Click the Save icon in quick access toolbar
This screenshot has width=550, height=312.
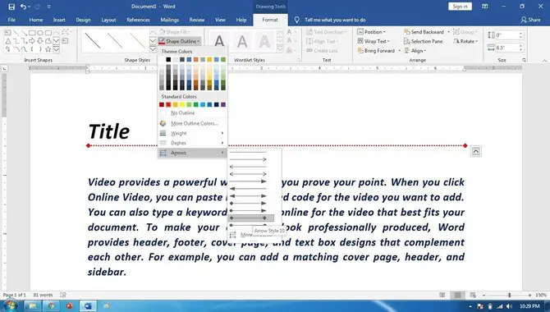(11, 7)
